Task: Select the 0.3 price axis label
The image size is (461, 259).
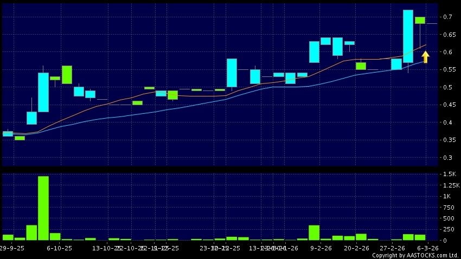Action: click(447, 158)
